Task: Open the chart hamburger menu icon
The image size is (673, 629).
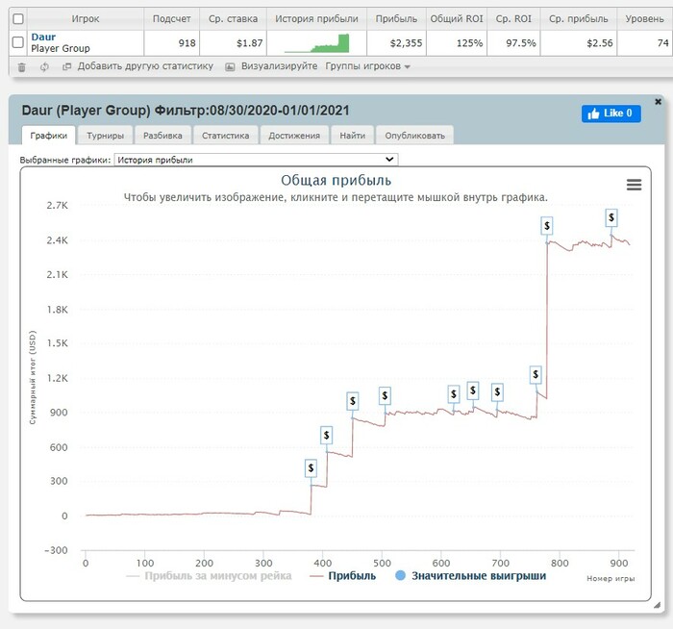Action: coord(634,185)
